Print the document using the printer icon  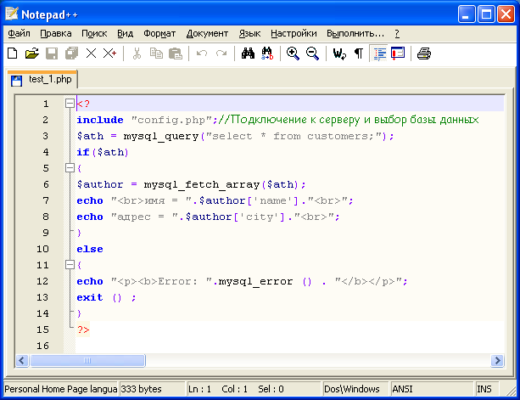(x=423, y=54)
